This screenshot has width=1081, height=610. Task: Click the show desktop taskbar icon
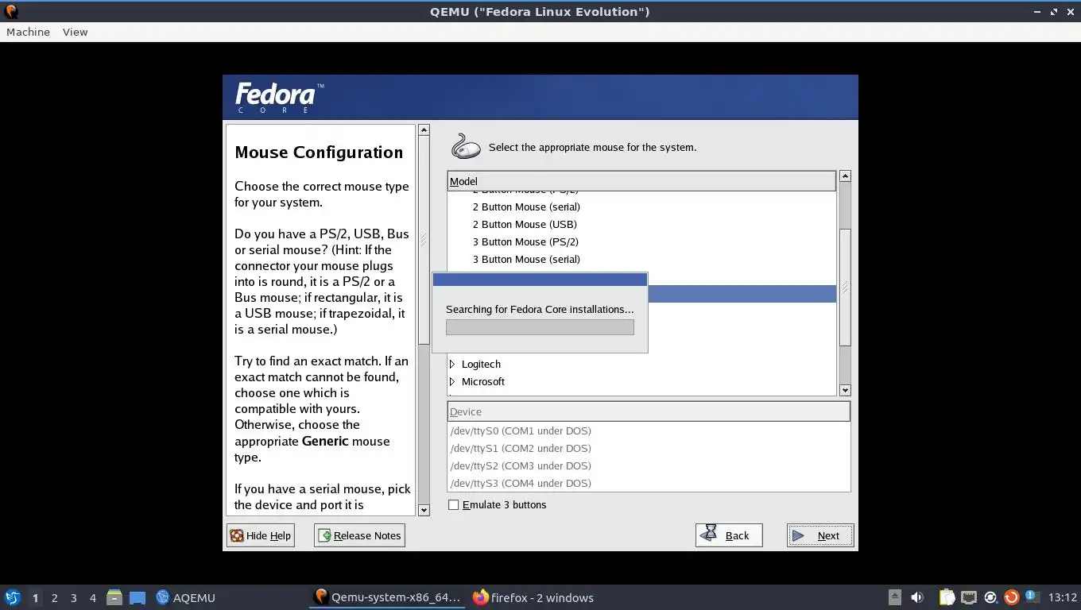(x=137, y=597)
